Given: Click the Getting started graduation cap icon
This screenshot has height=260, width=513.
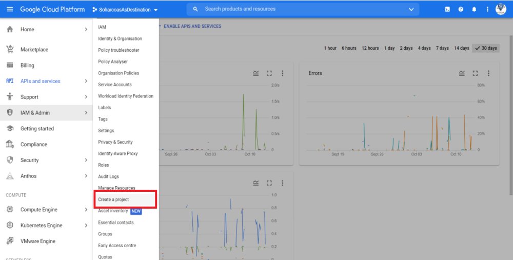Looking at the screenshot, I should [10, 128].
